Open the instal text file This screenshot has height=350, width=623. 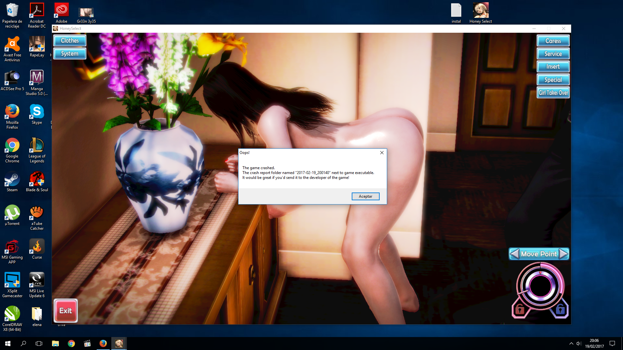[456, 13]
